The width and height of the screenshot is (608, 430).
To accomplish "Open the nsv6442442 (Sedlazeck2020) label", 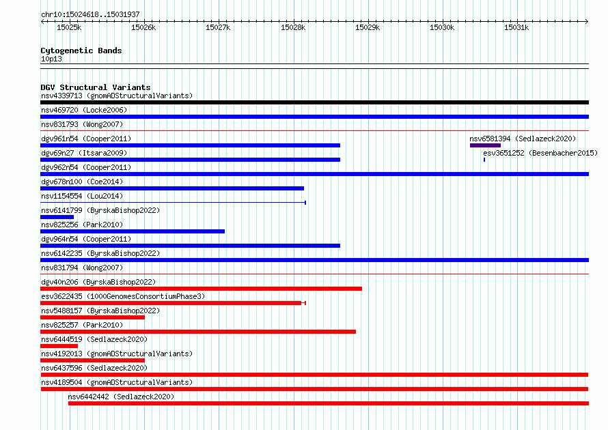I will [x=121, y=397].
